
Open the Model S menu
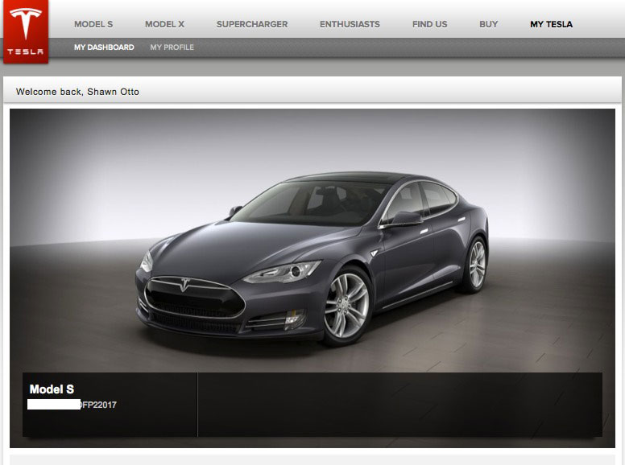[x=93, y=24]
